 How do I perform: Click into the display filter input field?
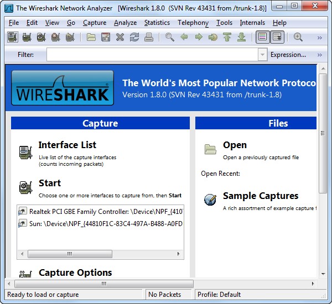click(153, 55)
